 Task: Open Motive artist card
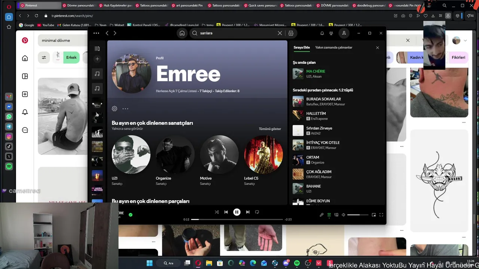[x=219, y=160]
